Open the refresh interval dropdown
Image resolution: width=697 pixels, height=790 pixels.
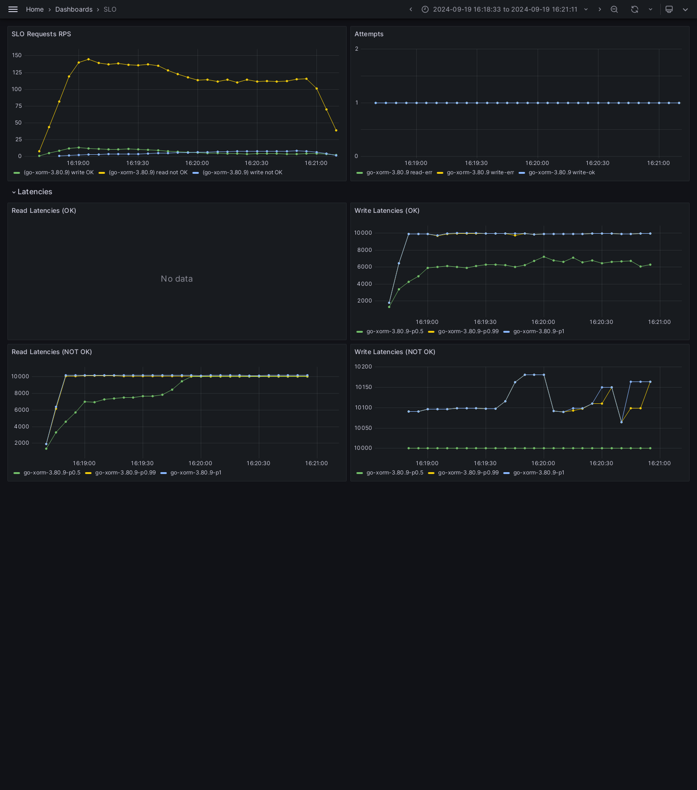[x=651, y=9]
